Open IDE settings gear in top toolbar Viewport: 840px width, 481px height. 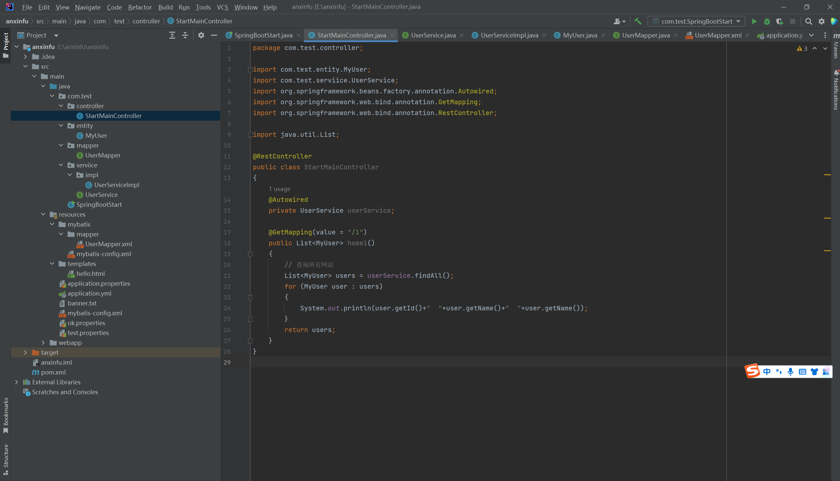coord(822,21)
